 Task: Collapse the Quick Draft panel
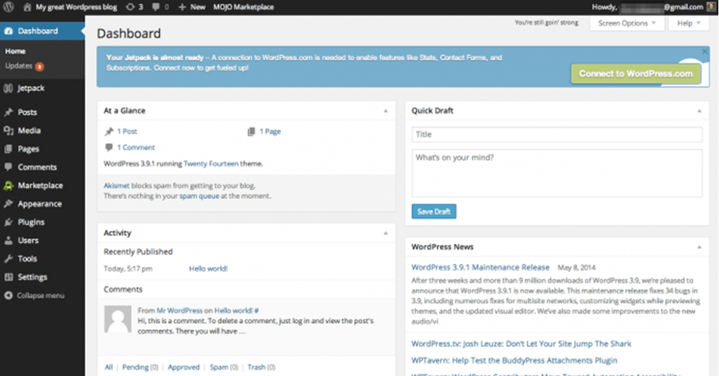[699, 111]
